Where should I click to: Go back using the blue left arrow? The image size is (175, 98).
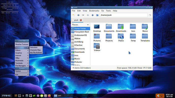[x=78, y=15]
